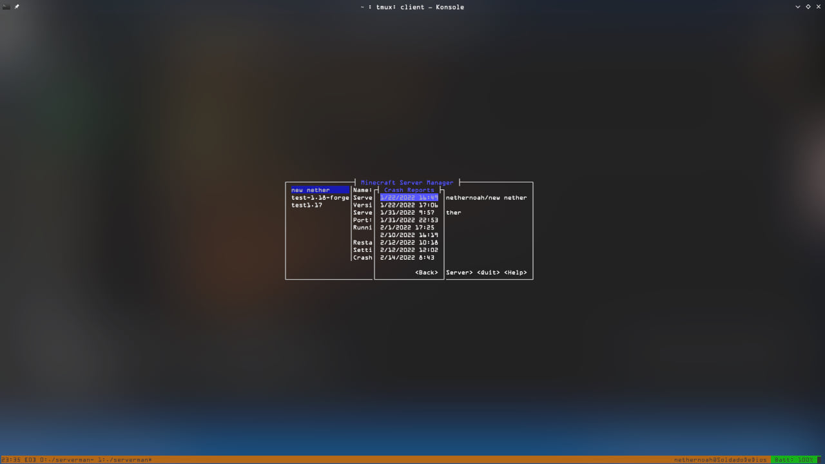Click the Konsole window title text
825x464 pixels.
click(412, 7)
